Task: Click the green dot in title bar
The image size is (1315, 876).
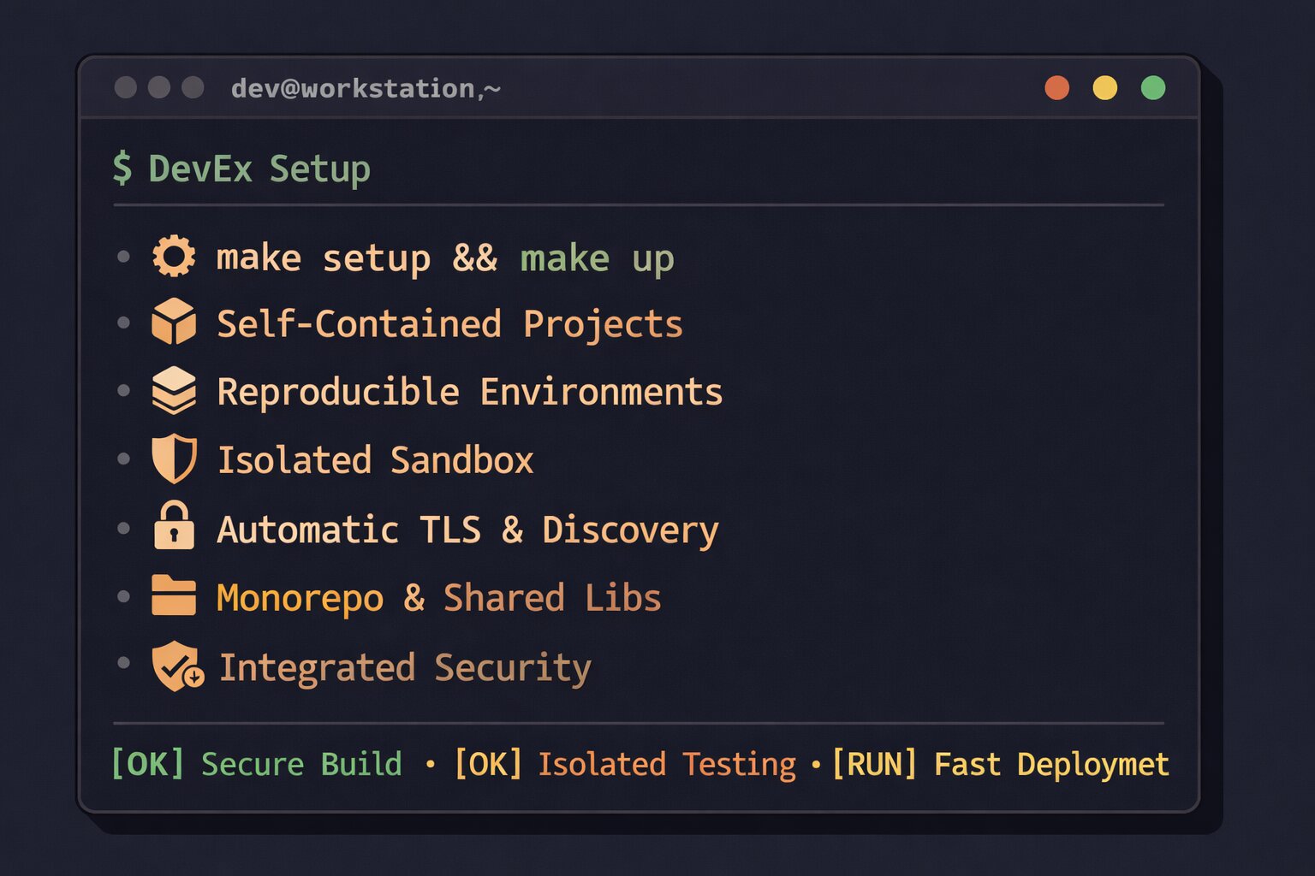Action: tap(1153, 88)
